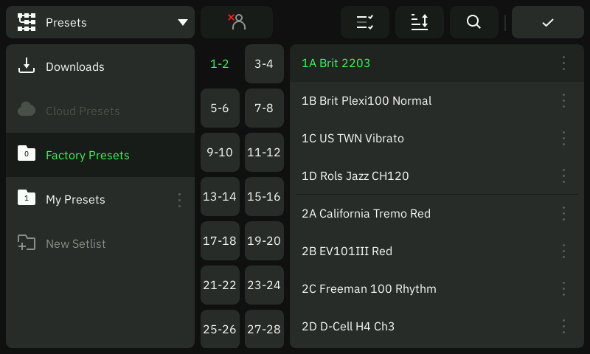Open My Presets setlist

100,199
